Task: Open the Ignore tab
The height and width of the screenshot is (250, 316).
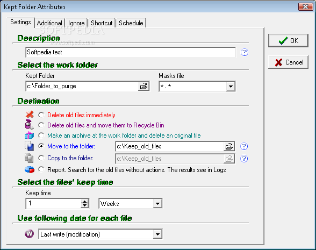Action: [76, 23]
